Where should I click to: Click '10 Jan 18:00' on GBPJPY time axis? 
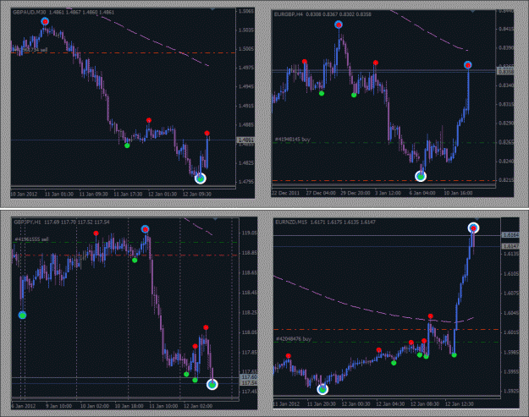128,406
